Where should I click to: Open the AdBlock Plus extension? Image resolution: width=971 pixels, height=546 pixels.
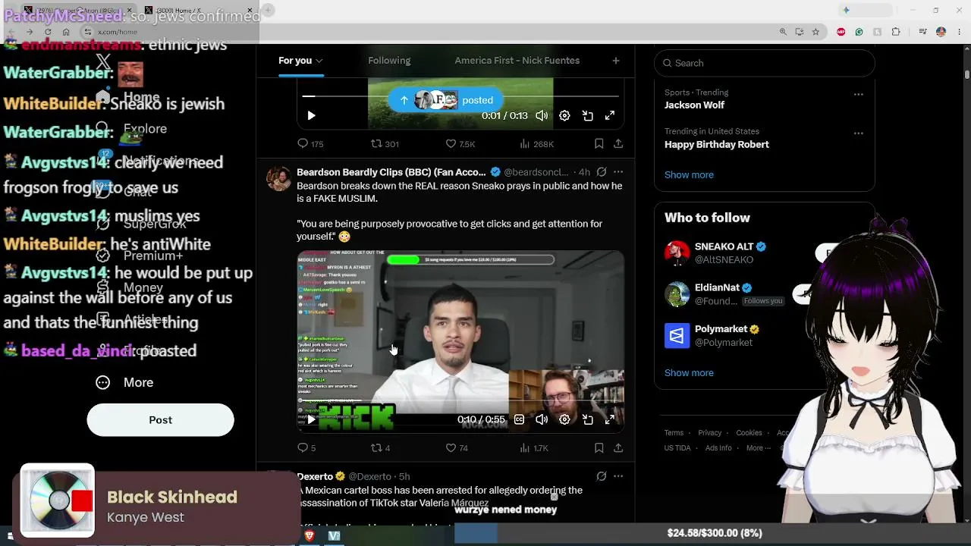(x=841, y=32)
